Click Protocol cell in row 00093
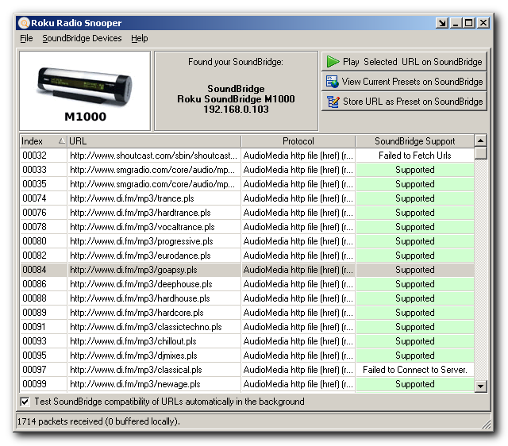Image resolution: width=508 pixels, height=446 pixels. point(298,341)
